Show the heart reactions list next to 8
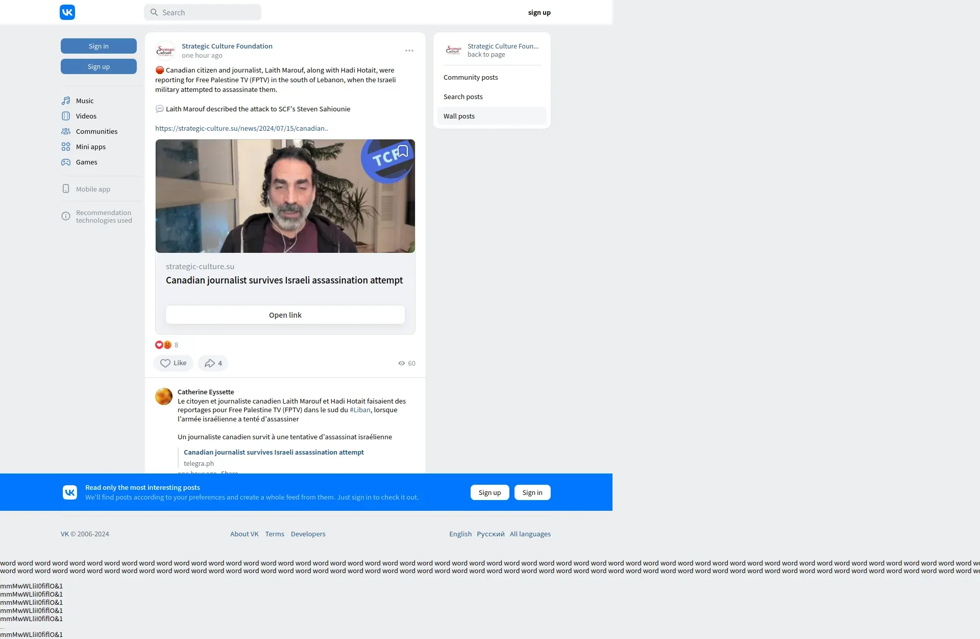This screenshot has width=980, height=639. coord(159,345)
